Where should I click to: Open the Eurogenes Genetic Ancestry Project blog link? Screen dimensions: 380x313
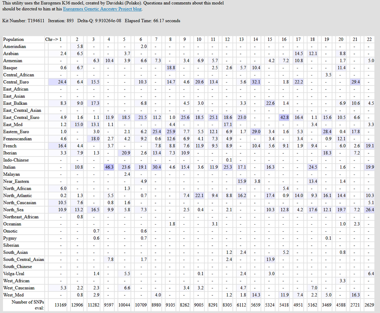point(102,9)
